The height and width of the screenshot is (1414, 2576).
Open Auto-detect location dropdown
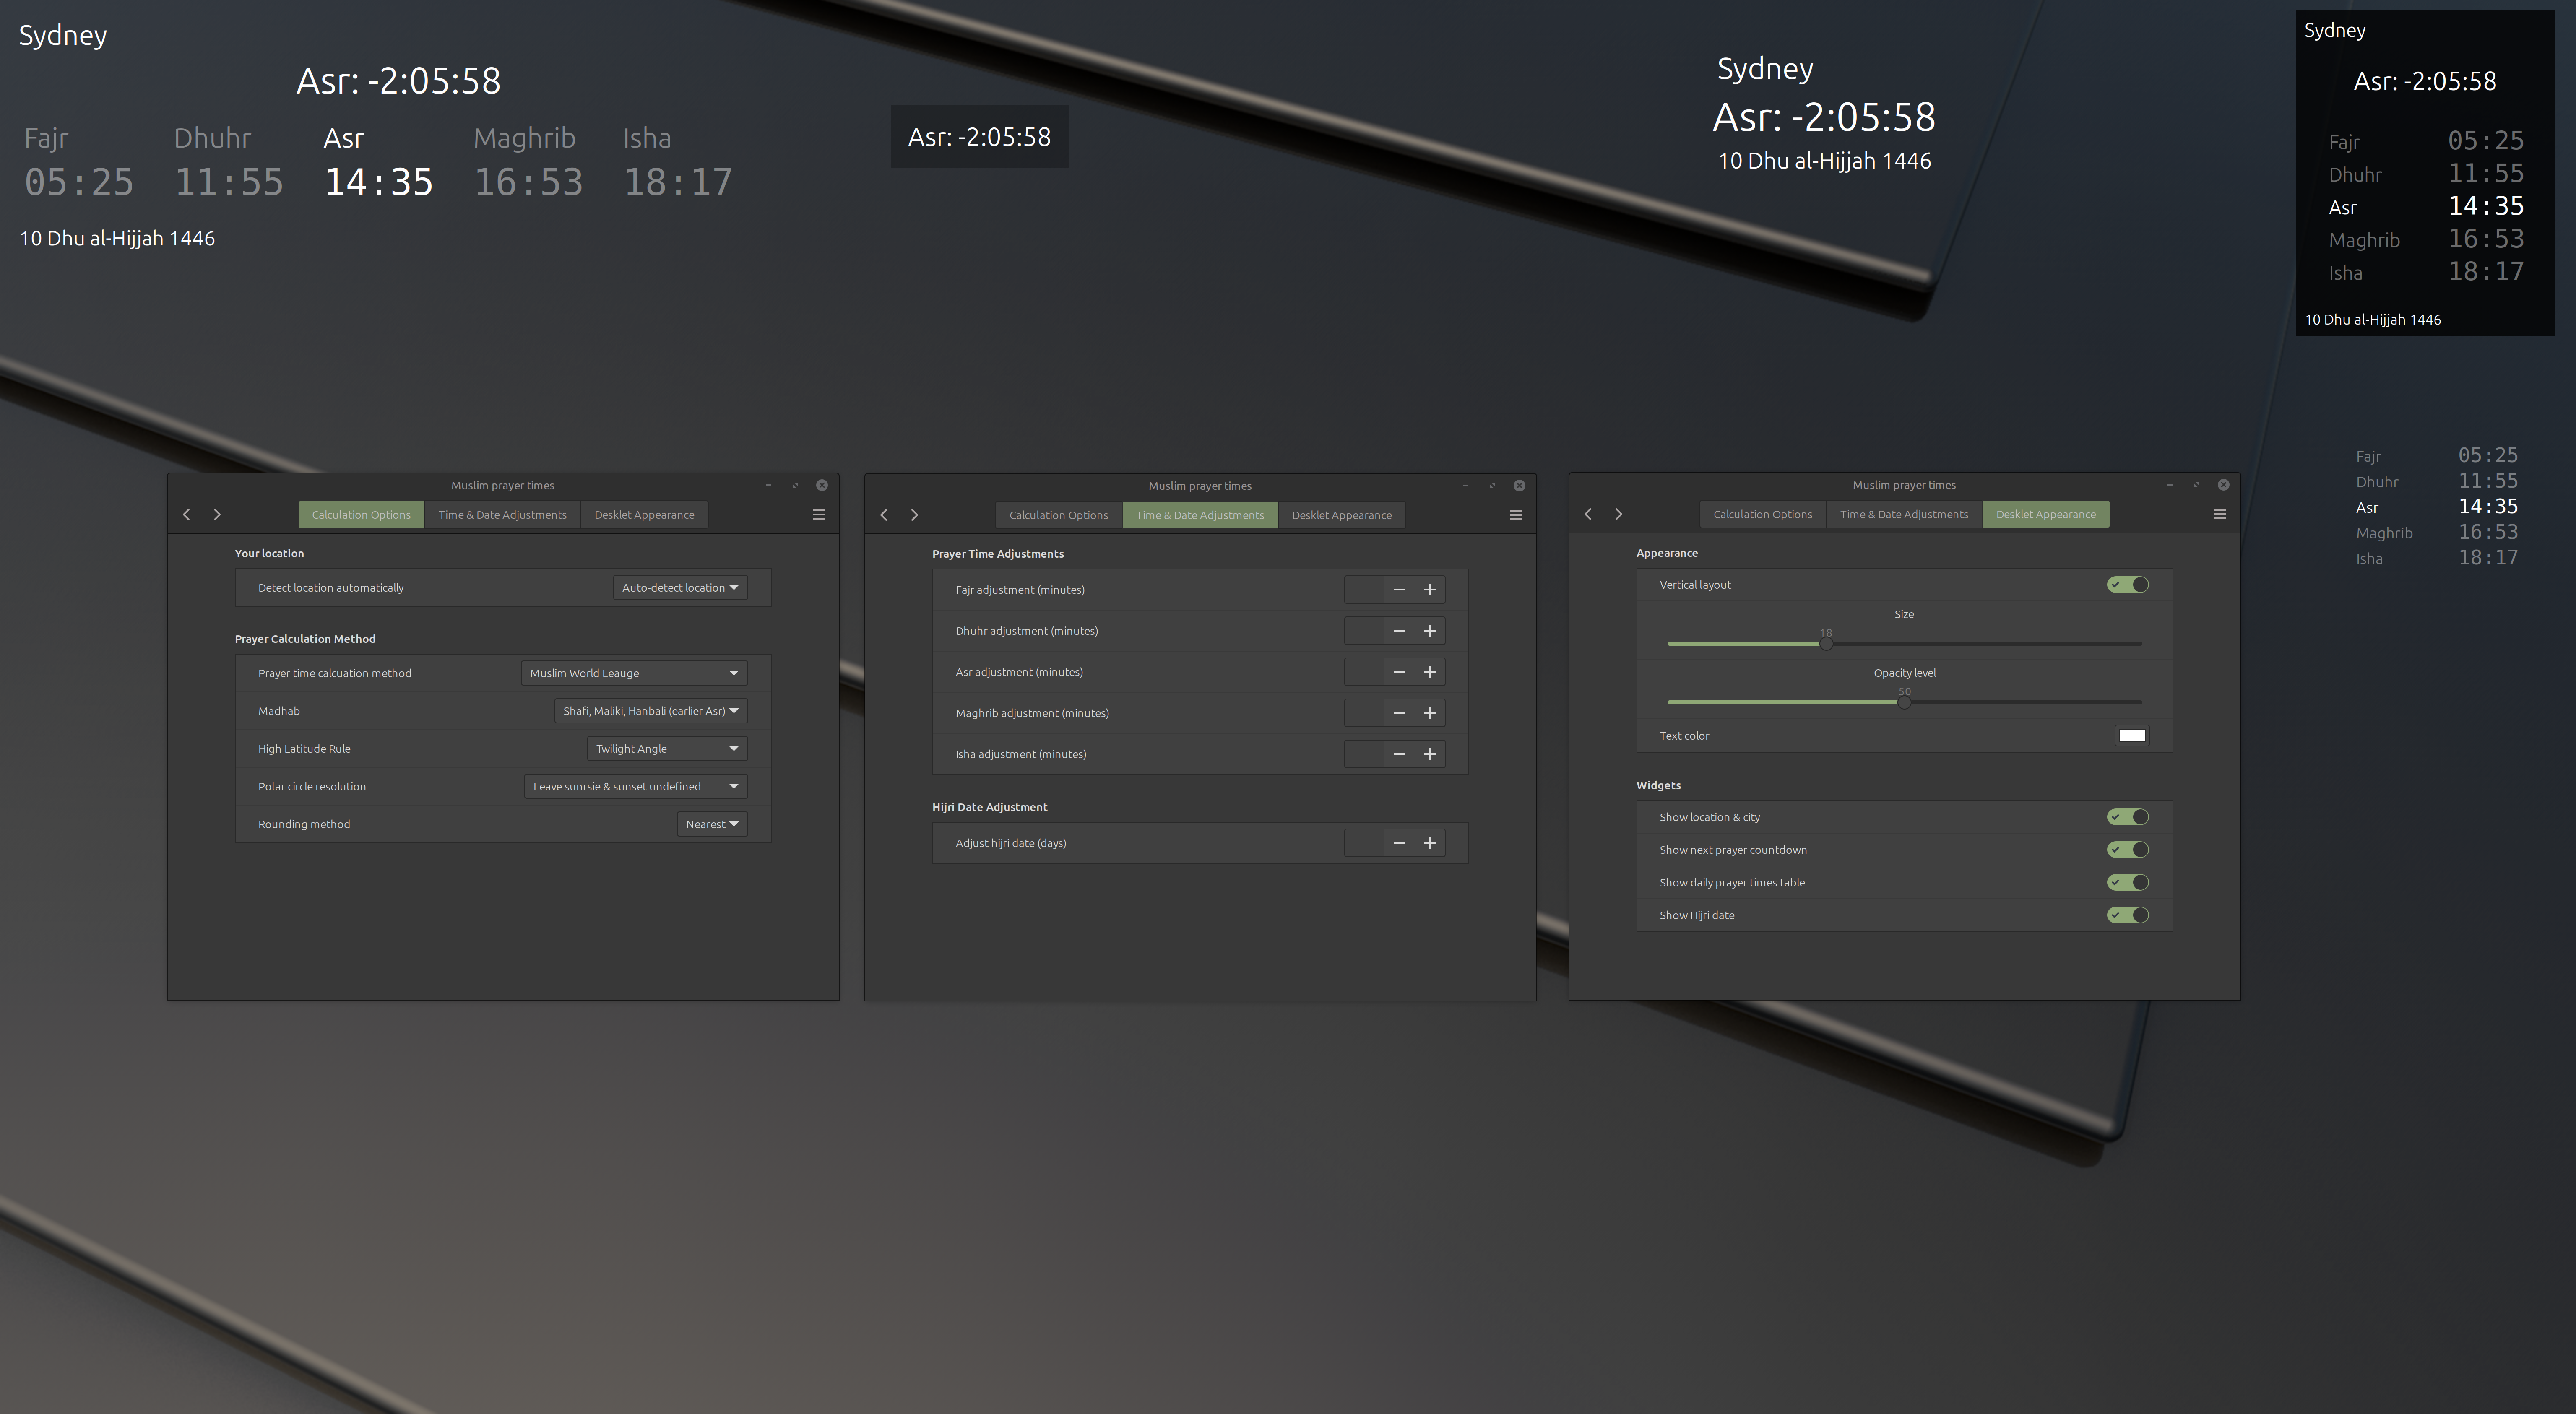[680, 588]
